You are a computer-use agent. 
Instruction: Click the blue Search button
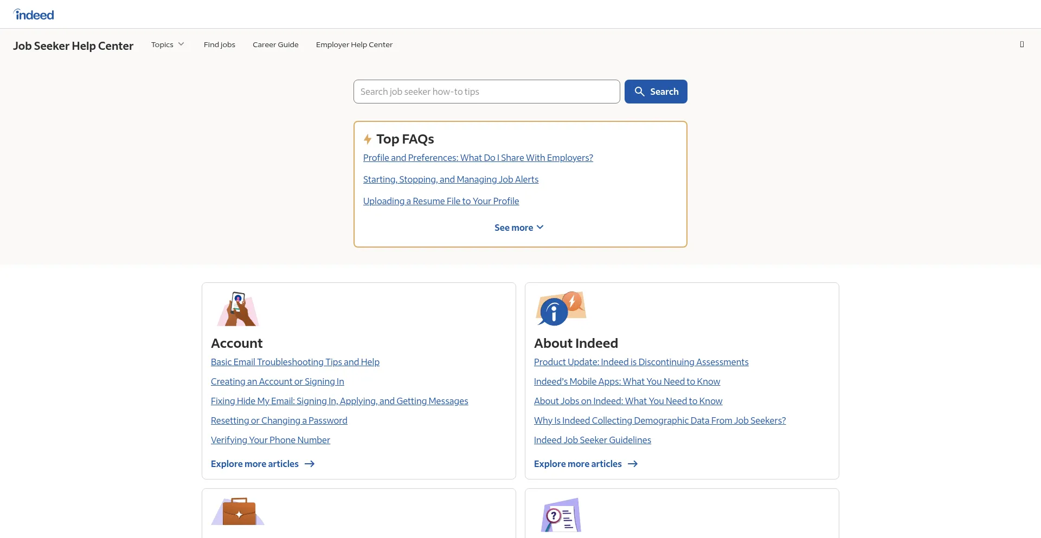point(656,92)
